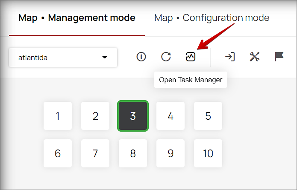The width and height of the screenshot is (297, 190).
Task: Click the atlantida selection box text
Action: (x=33, y=58)
